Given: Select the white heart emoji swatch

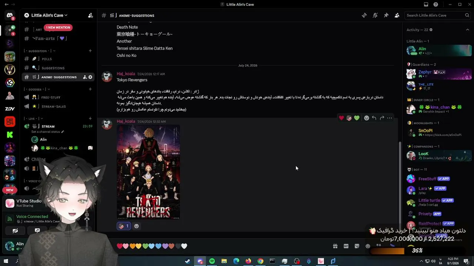Looking at the screenshot, I should pos(184,246).
